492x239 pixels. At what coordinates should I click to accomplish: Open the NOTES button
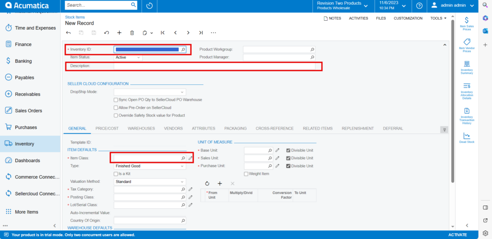point(332,19)
